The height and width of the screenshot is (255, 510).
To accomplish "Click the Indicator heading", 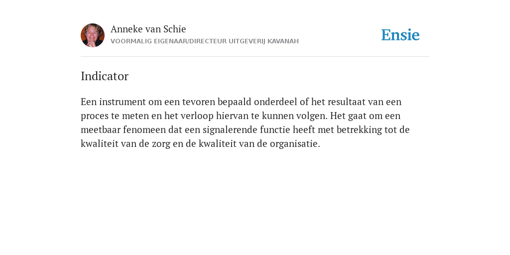I will [105, 76].
